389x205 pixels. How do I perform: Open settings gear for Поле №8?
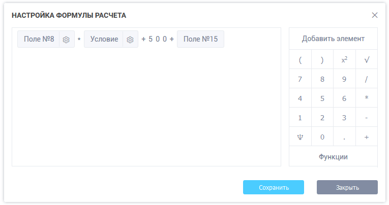66,40
